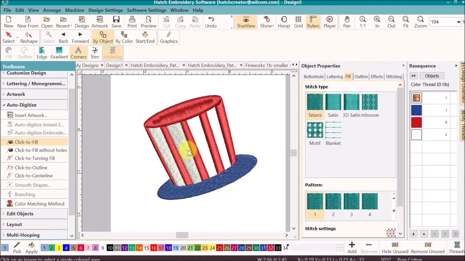
Task: Choose the Satin stitch type
Action: 333,106
